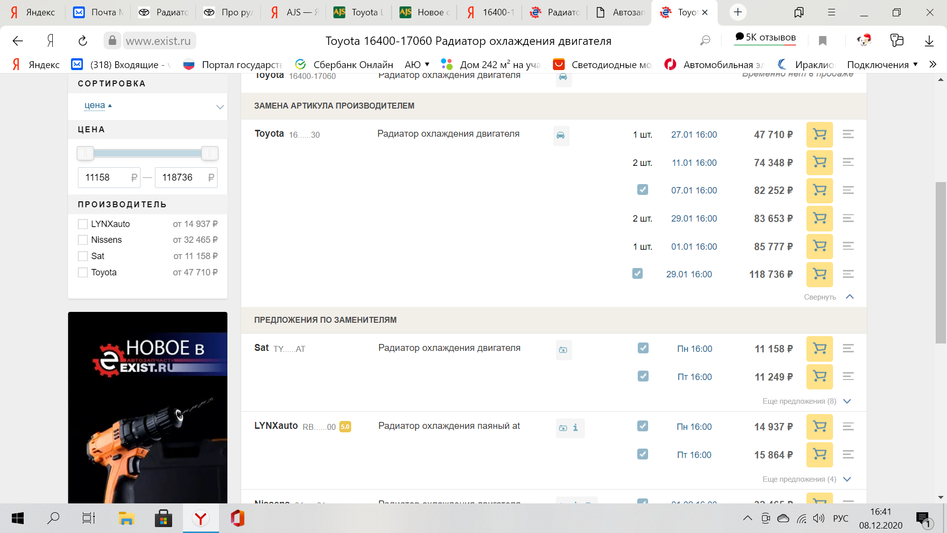Grab the minimum price slider handle

pos(85,153)
